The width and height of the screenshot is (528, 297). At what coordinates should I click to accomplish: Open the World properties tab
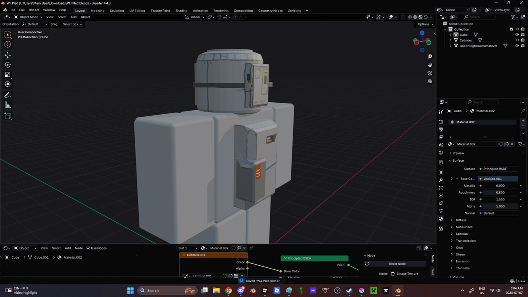coord(441,153)
